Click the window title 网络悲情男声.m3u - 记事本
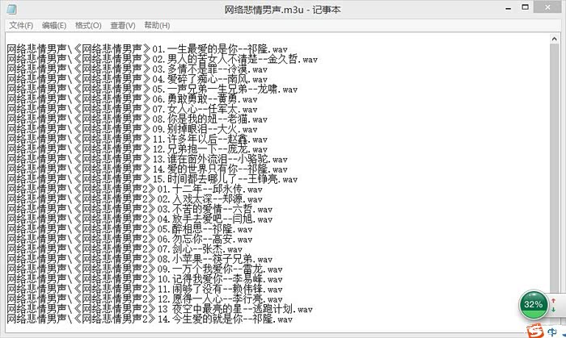The width and height of the screenshot is (566, 338). pos(283,10)
